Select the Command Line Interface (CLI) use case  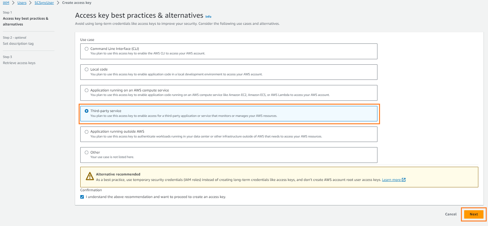[86, 49]
